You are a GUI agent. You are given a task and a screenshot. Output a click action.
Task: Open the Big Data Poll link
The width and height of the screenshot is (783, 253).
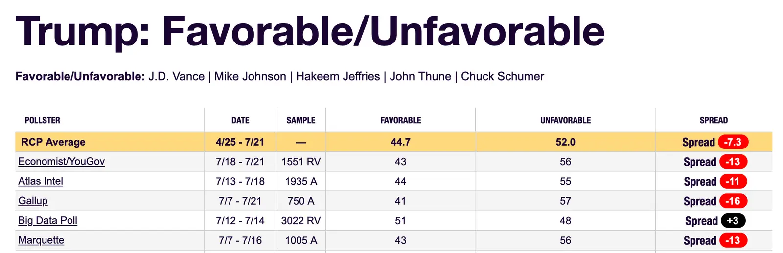point(47,221)
